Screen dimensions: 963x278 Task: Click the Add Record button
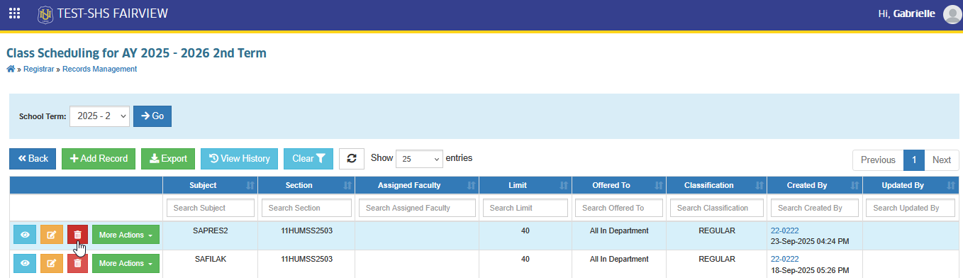[99, 159]
